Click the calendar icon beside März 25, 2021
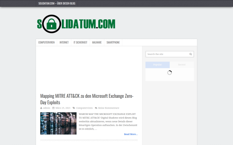Screen dimensions: 233x145 point(53,108)
